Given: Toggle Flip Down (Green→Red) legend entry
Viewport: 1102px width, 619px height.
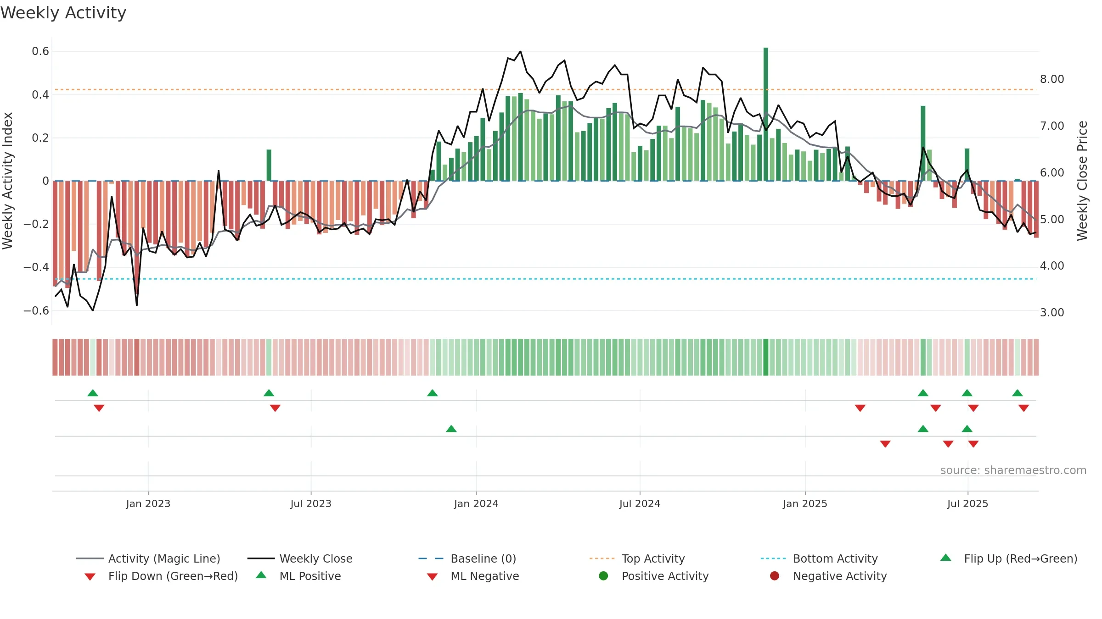Looking at the screenshot, I should pos(161,576).
